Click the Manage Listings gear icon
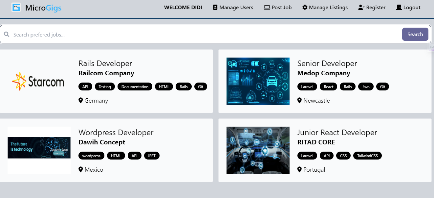This screenshot has width=434, height=198. [x=305, y=7]
